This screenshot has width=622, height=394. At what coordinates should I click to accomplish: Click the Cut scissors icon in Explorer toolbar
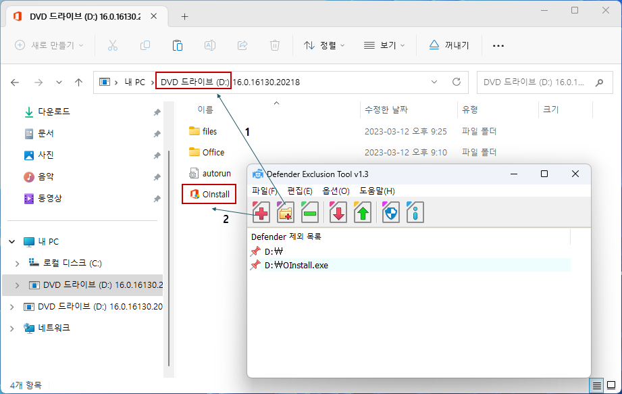coord(113,45)
